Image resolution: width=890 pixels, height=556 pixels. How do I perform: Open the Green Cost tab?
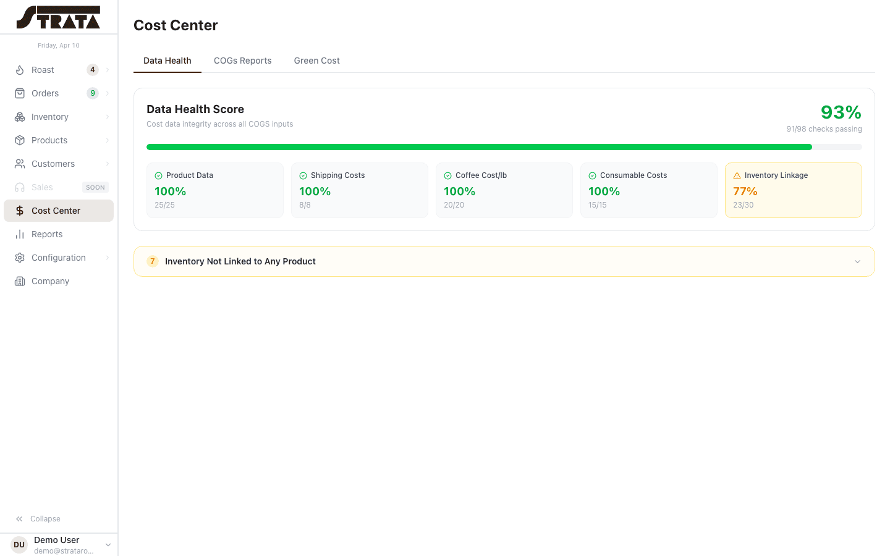316,61
